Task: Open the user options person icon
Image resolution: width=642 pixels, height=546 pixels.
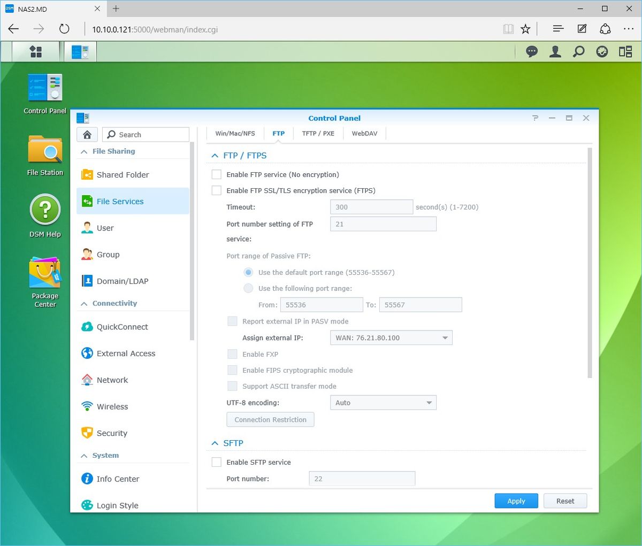Action: coord(555,51)
